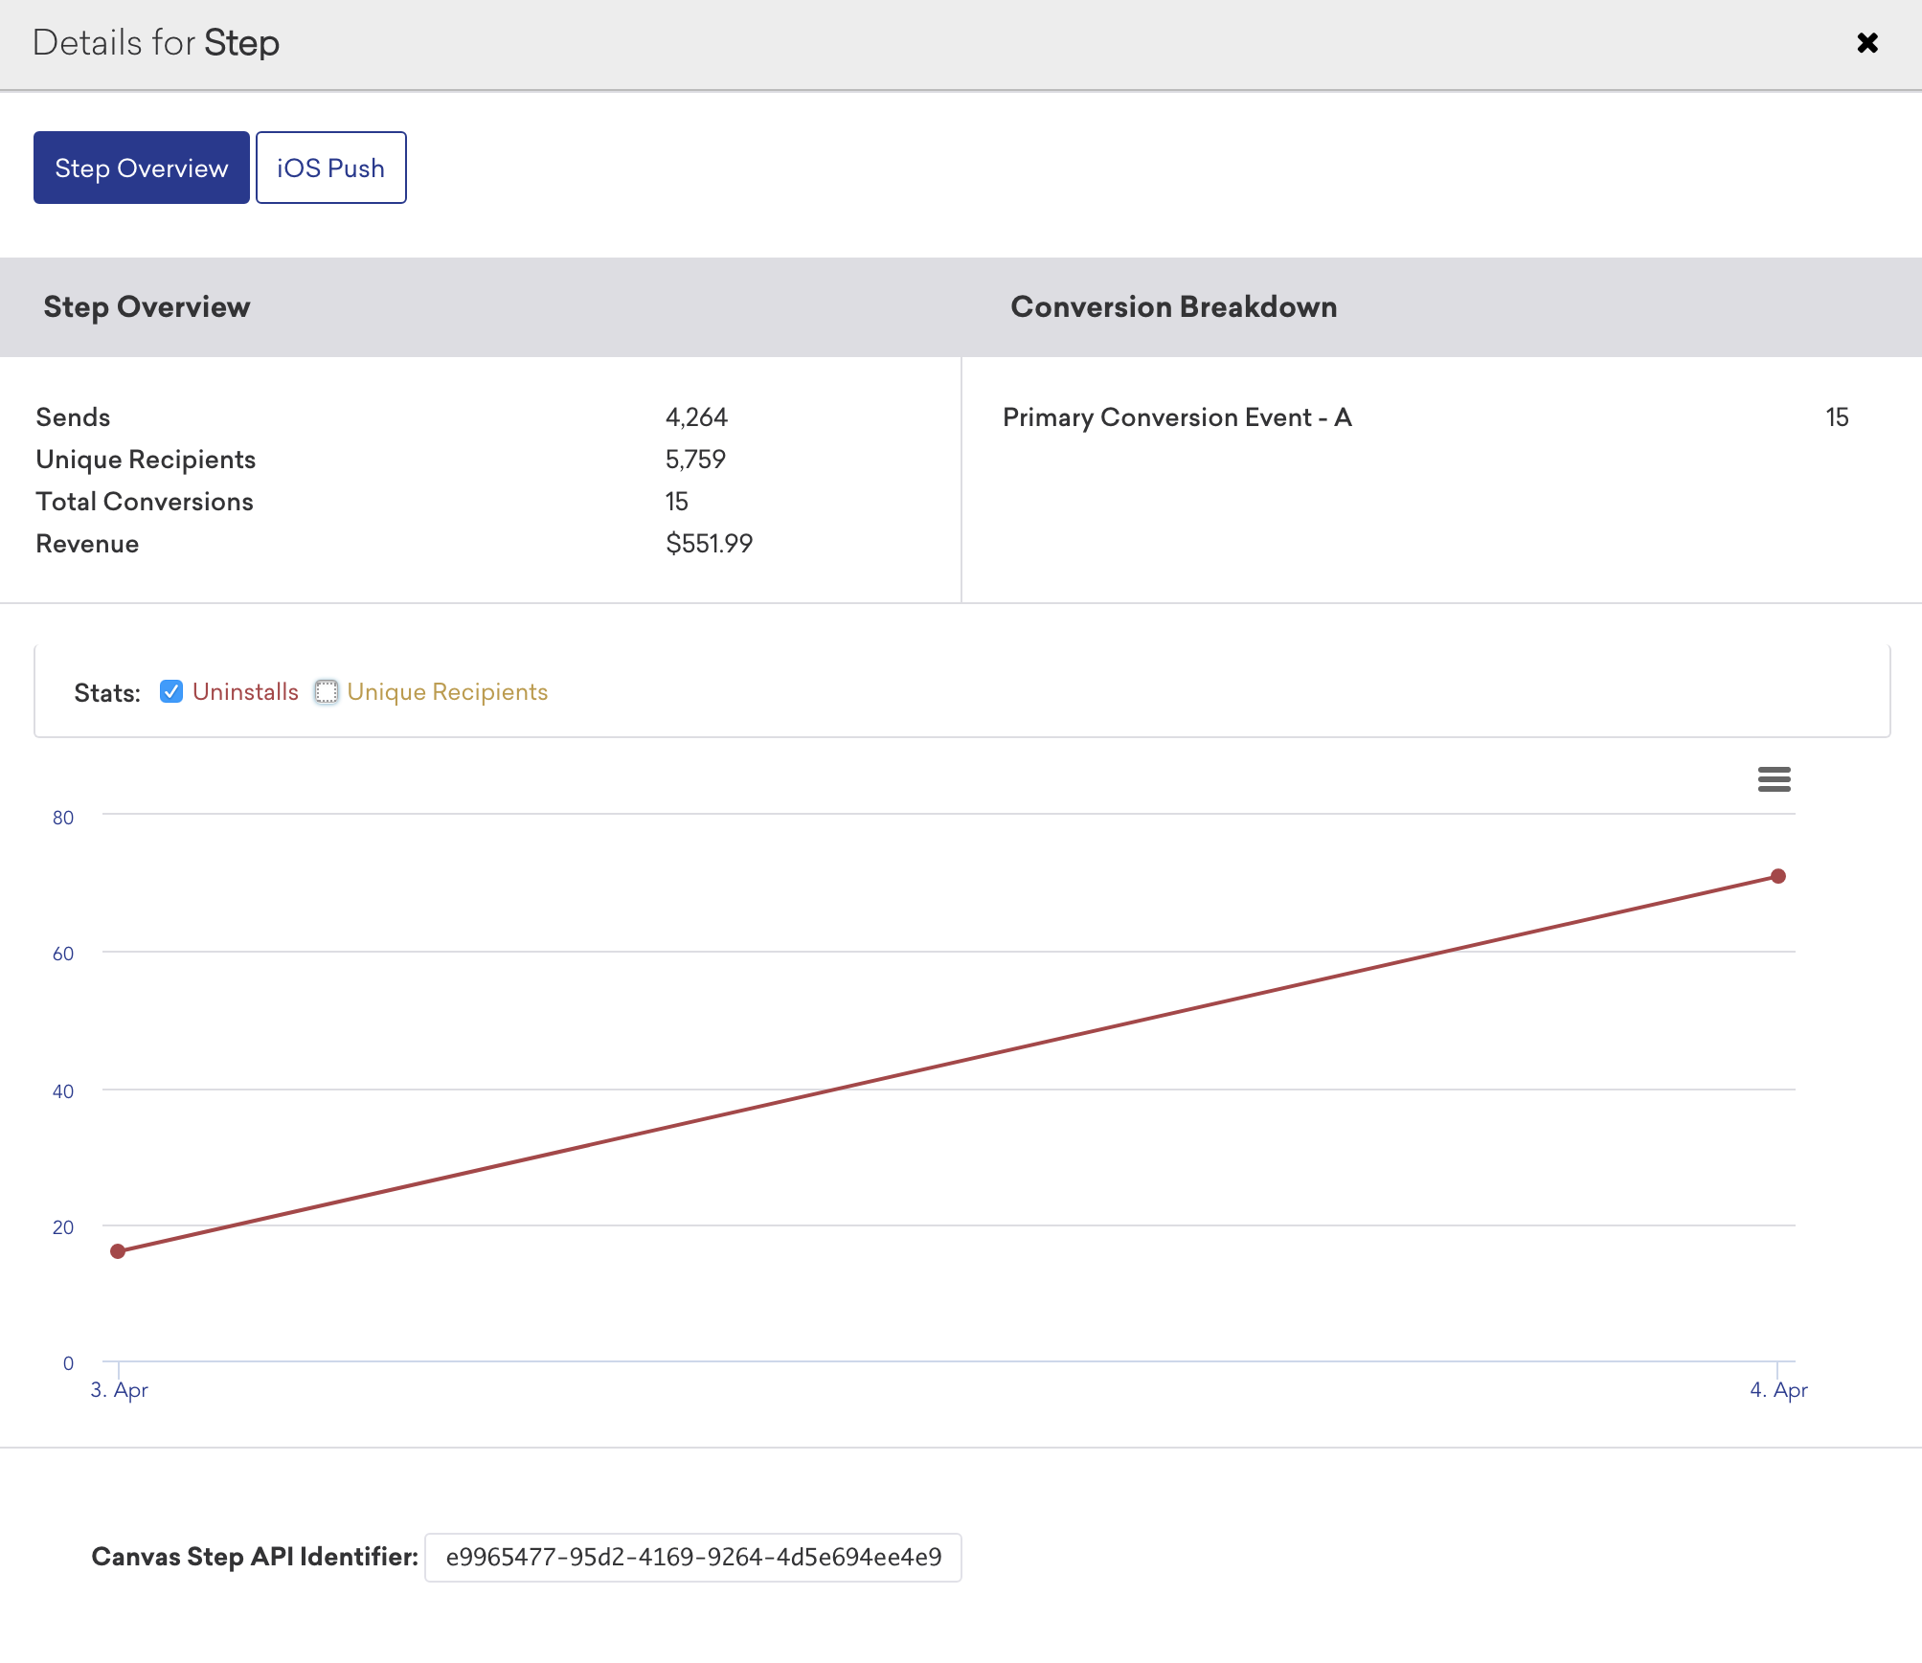The image size is (1922, 1663).
Task: Click the Unique Recipients value 5,759
Action: pos(695,460)
